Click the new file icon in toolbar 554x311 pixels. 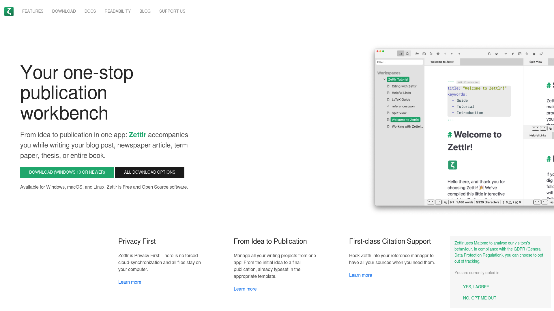[445, 54]
